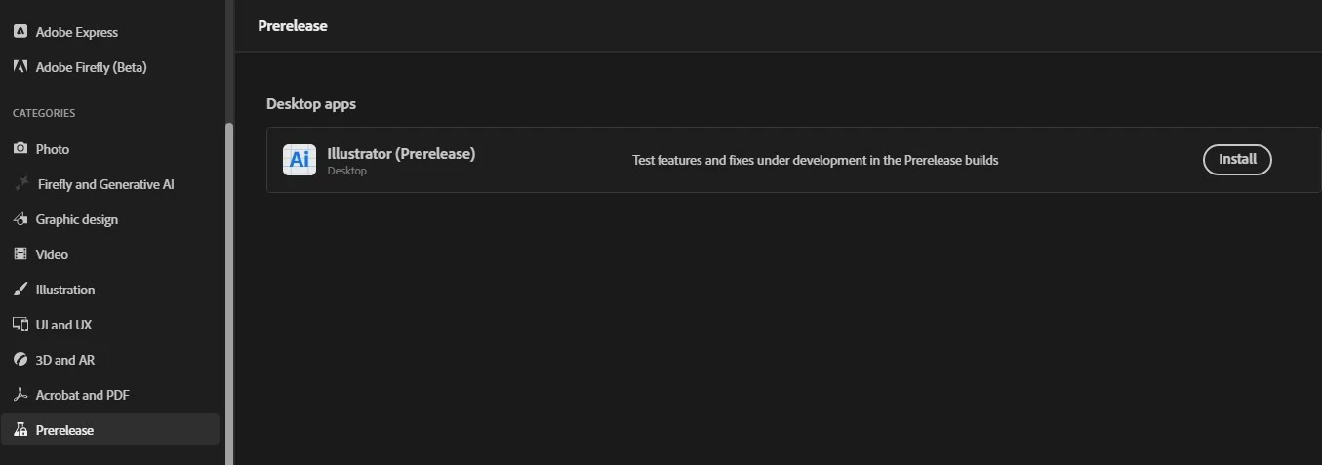
Task: Click the Illustrator (Prerelease) app title
Action: [401, 153]
